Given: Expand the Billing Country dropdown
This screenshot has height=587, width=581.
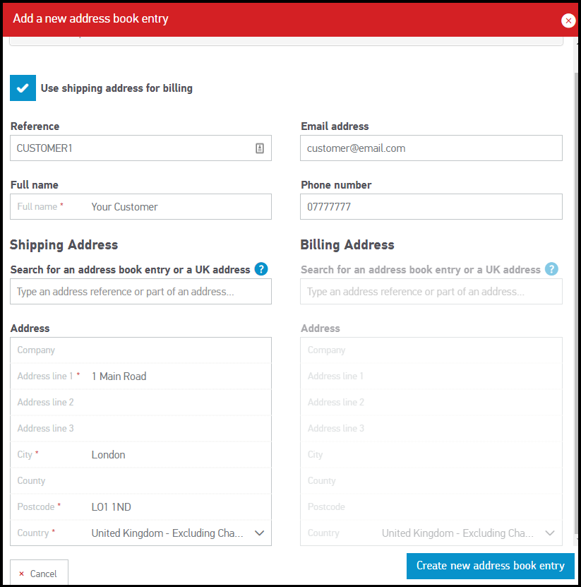Looking at the screenshot, I should pos(549,533).
